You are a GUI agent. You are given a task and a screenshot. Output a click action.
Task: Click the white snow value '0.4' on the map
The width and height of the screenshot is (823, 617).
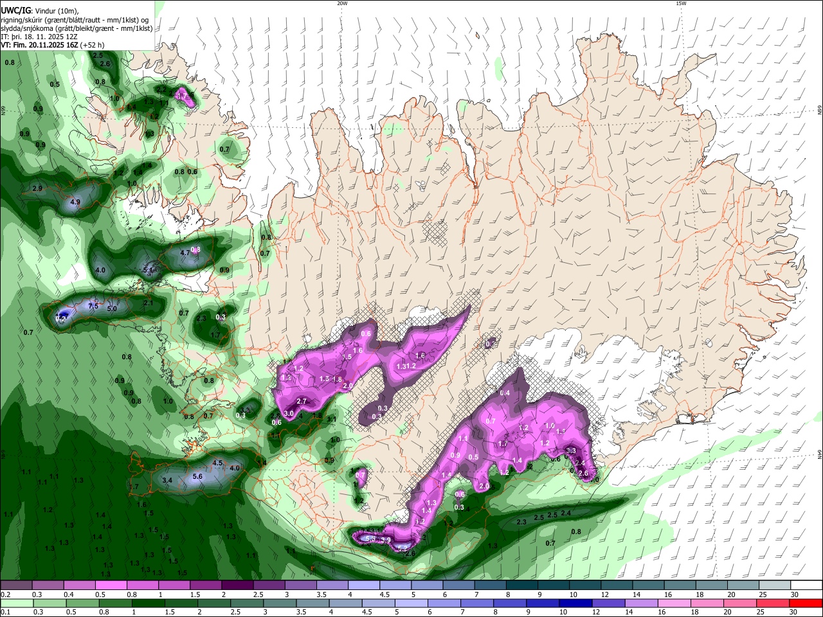pyautogui.click(x=505, y=393)
